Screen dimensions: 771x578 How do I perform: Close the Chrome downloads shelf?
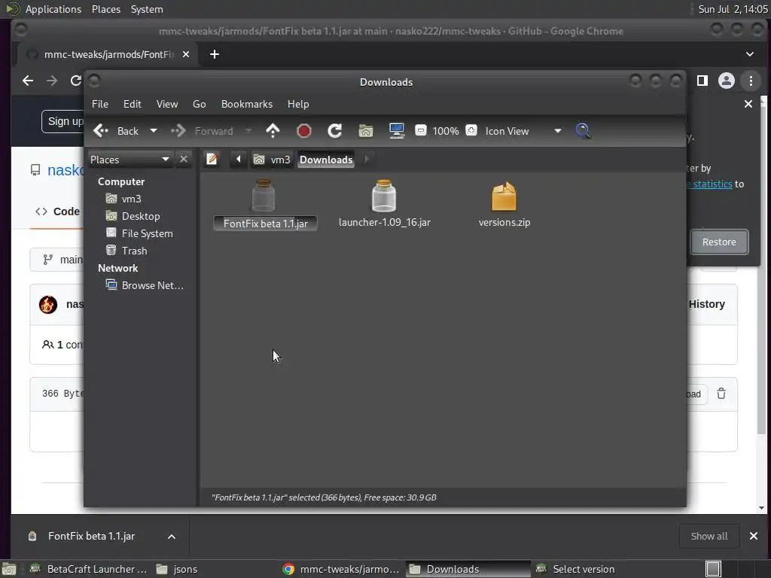point(754,536)
